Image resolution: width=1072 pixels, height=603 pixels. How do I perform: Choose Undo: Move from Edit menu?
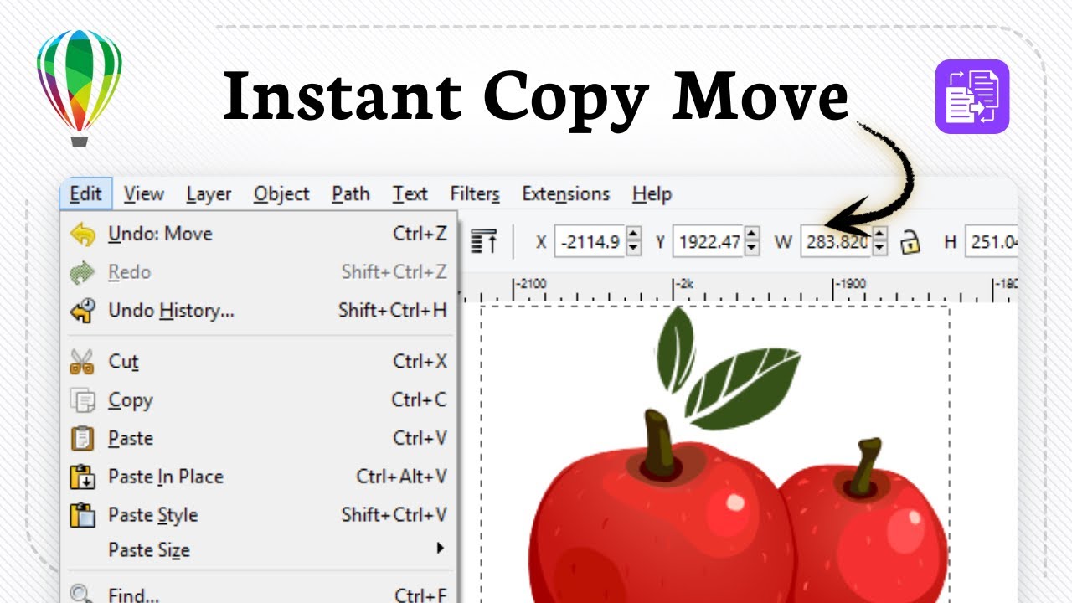[x=259, y=234]
